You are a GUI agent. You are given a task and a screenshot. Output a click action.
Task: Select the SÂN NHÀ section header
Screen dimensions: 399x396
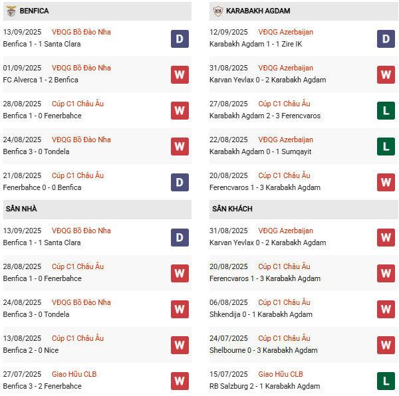coord(21,209)
